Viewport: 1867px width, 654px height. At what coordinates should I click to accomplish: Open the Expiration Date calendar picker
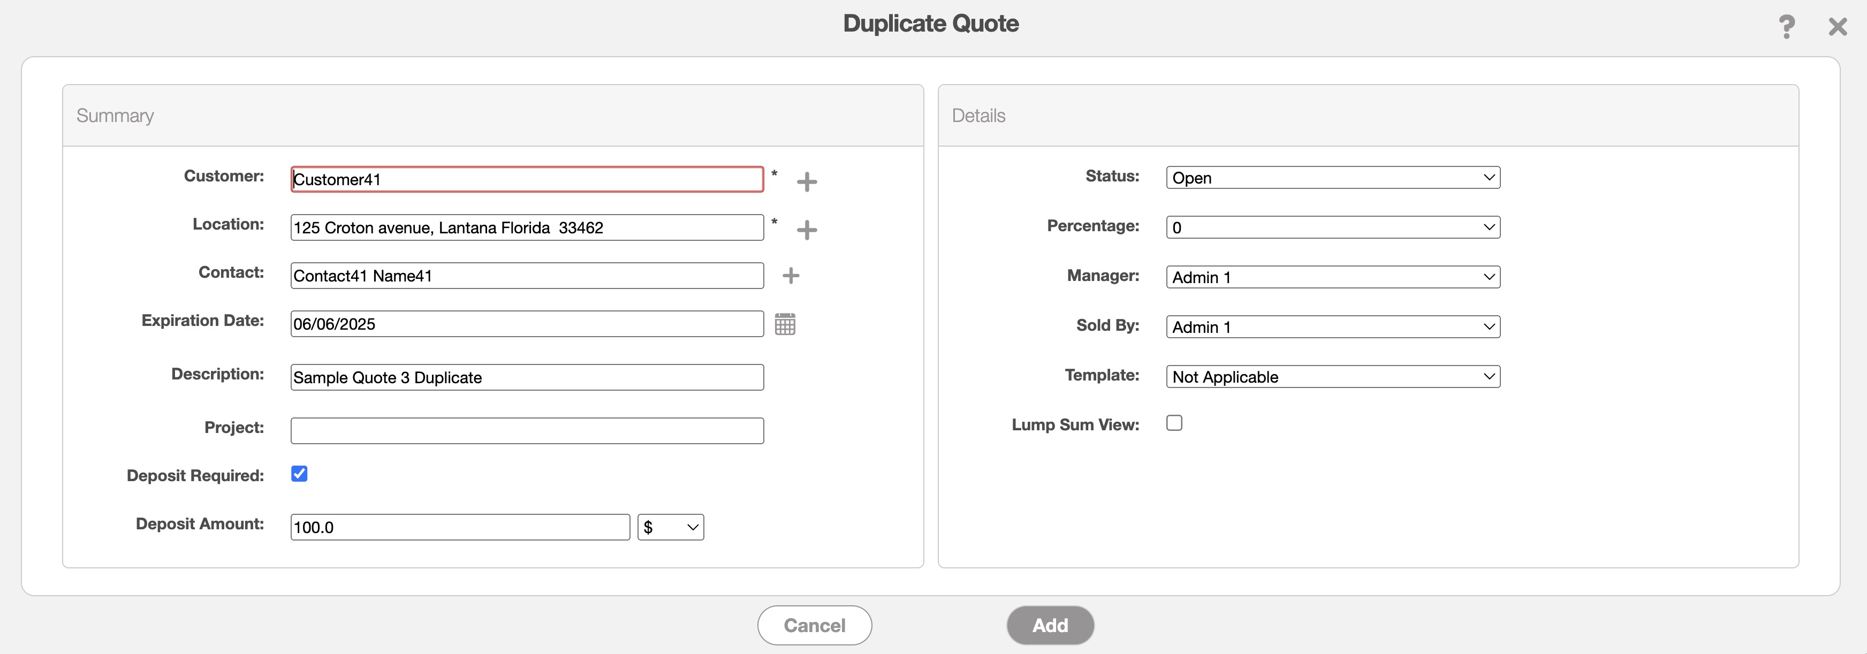[x=785, y=324]
